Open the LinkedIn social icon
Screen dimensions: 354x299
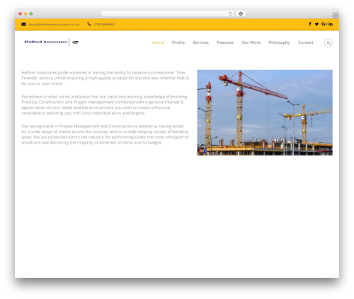[x=331, y=24]
